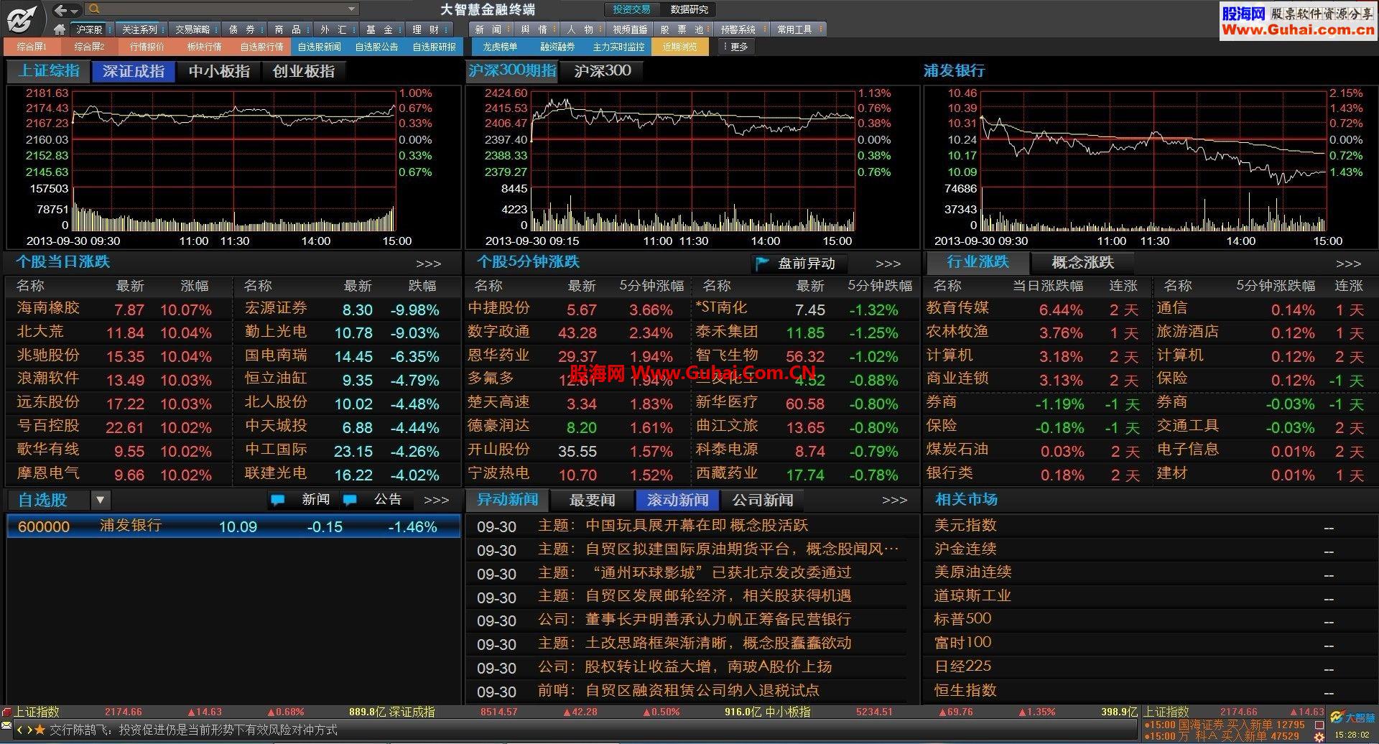Select the 沪深300期指 chart tab
The image size is (1379, 744).
click(x=512, y=70)
